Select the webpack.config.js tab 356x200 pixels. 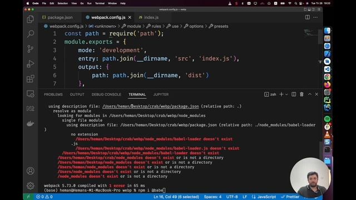click(108, 17)
